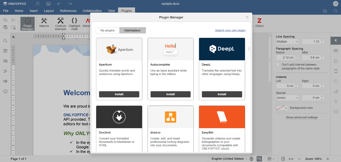
Task: Open the Plugin Manager toolbar button
Action: click(27, 24)
